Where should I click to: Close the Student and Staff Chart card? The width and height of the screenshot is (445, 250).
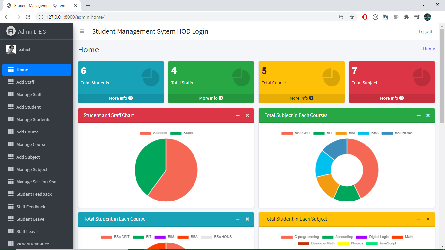(x=247, y=115)
